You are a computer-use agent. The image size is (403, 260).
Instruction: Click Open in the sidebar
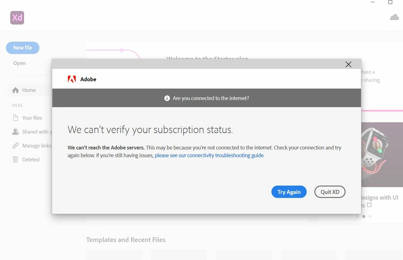[x=19, y=63]
